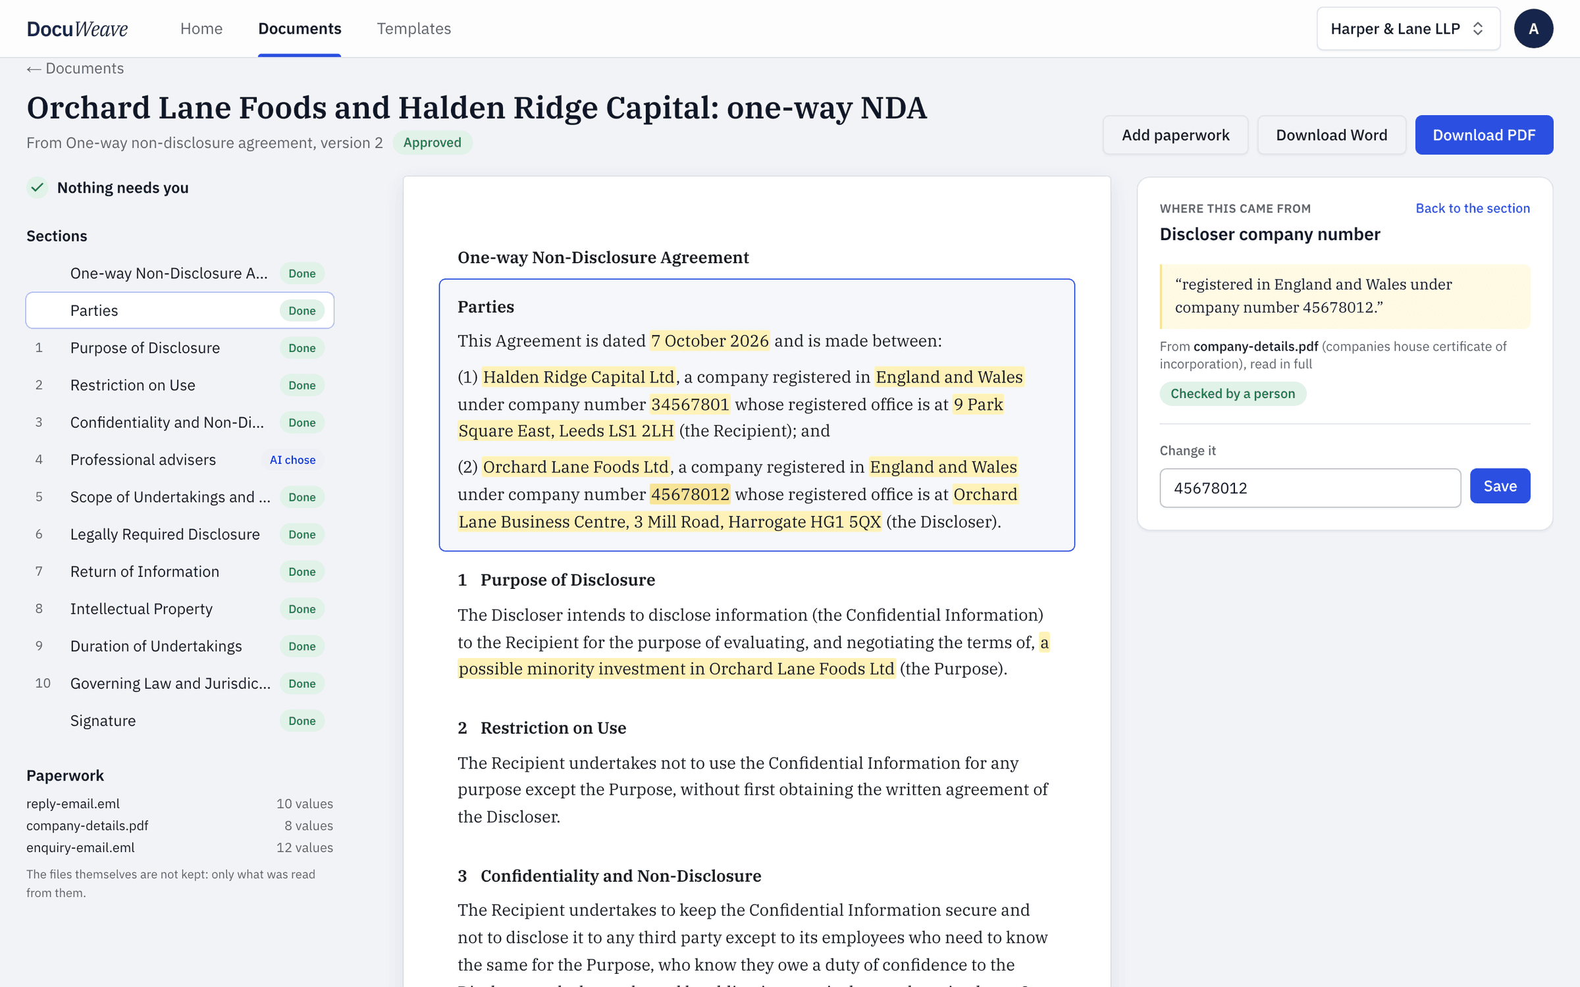
Task: Go to the Home tab
Action: [201, 28]
